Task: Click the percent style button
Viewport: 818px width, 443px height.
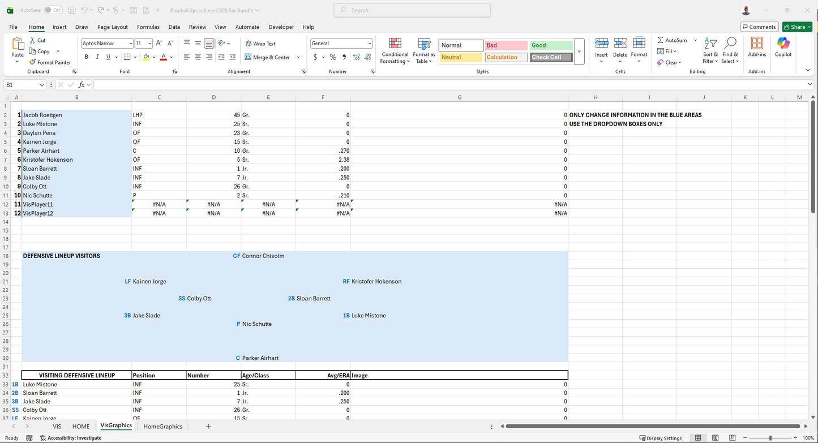Action: (x=333, y=57)
